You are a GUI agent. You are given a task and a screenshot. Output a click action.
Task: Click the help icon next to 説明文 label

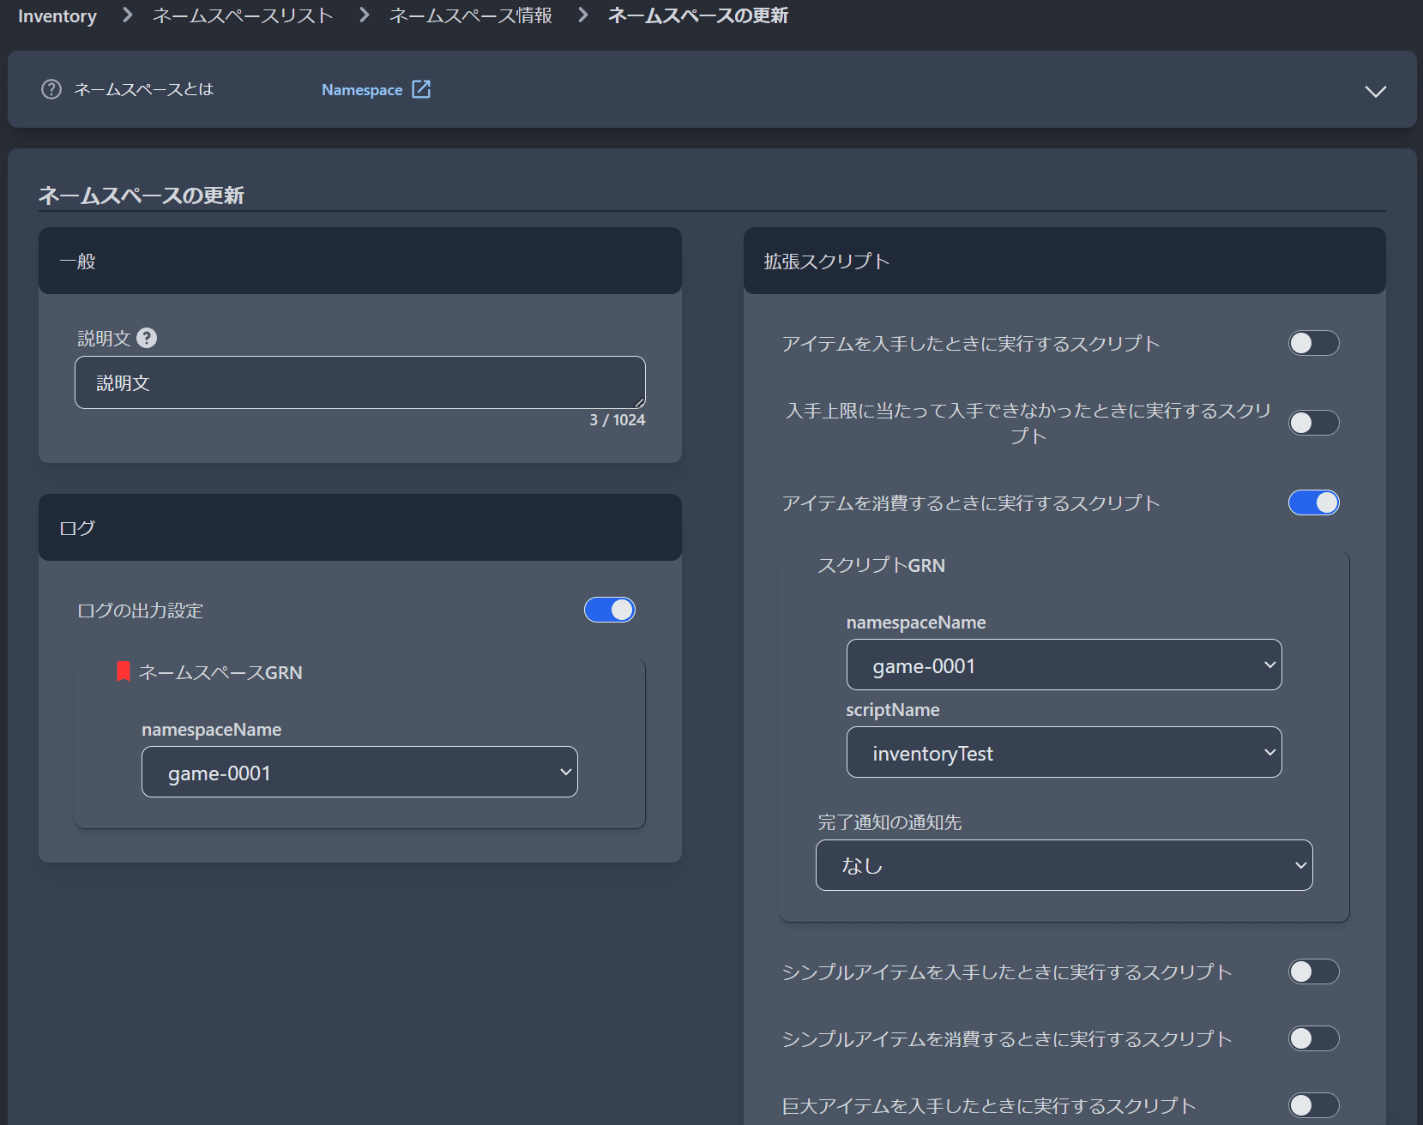(x=147, y=338)
